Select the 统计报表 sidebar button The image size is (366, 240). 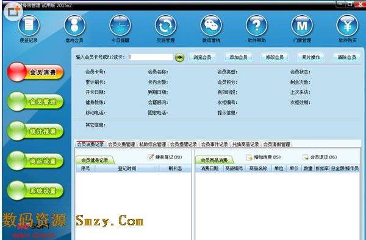tap(35, 131)
